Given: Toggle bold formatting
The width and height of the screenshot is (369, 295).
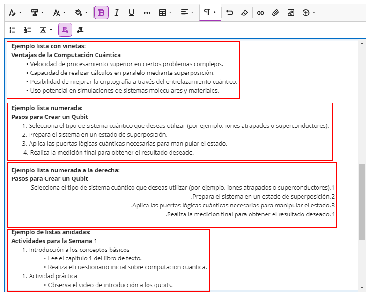Looking at the screenshot, I should click(x=101, y=13).
